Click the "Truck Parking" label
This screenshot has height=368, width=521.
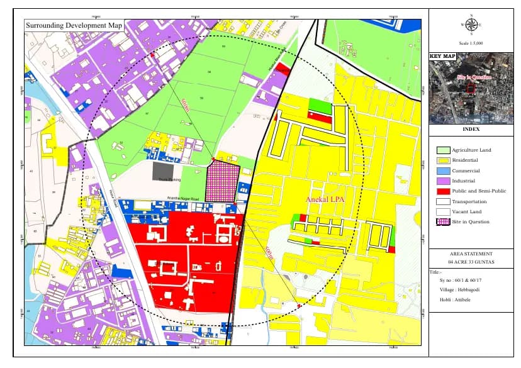(x=169, y=180)
